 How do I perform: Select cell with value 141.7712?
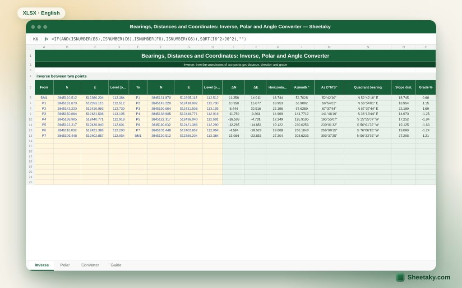point(302,114)
